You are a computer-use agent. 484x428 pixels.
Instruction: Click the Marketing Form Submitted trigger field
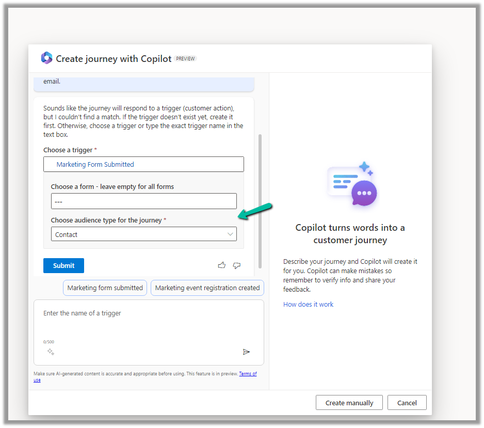point(143,164)
